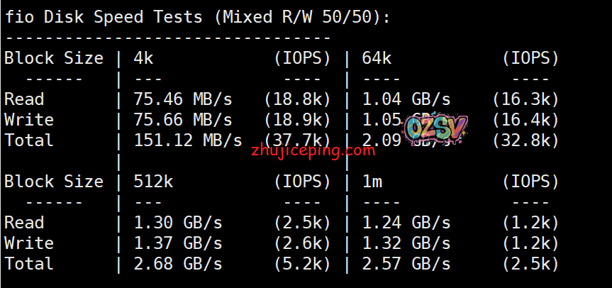This screenshot has height=288, width=612.
Task: Click the 512k block size header
Action: coord(153,182)
